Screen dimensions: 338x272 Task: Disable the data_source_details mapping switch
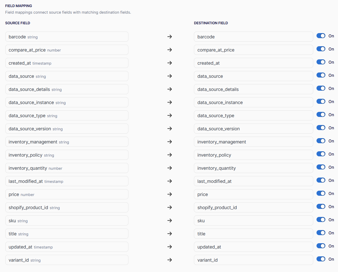pyautogui.click(x=321, y=88)
